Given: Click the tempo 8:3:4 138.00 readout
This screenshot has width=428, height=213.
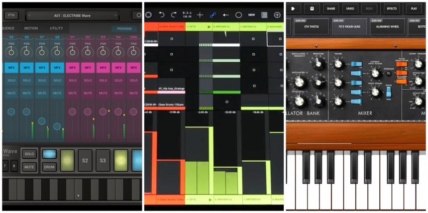Looking at the screenshot, I should coord(187,15).
